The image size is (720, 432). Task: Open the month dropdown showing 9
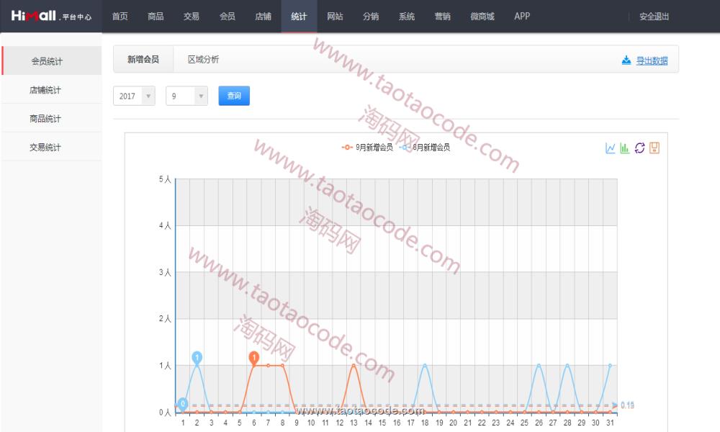pyautogui.click(x=186, y=96)
